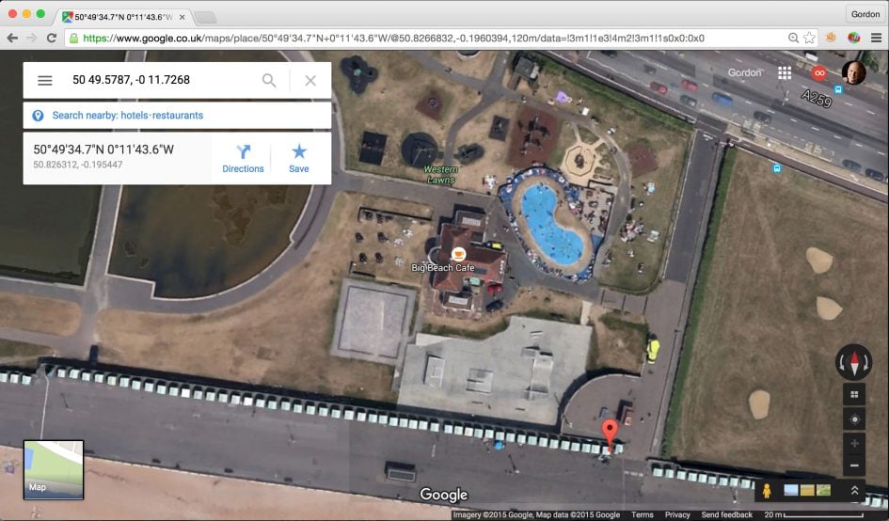Reset the compass to north

(x=854, y=362)
